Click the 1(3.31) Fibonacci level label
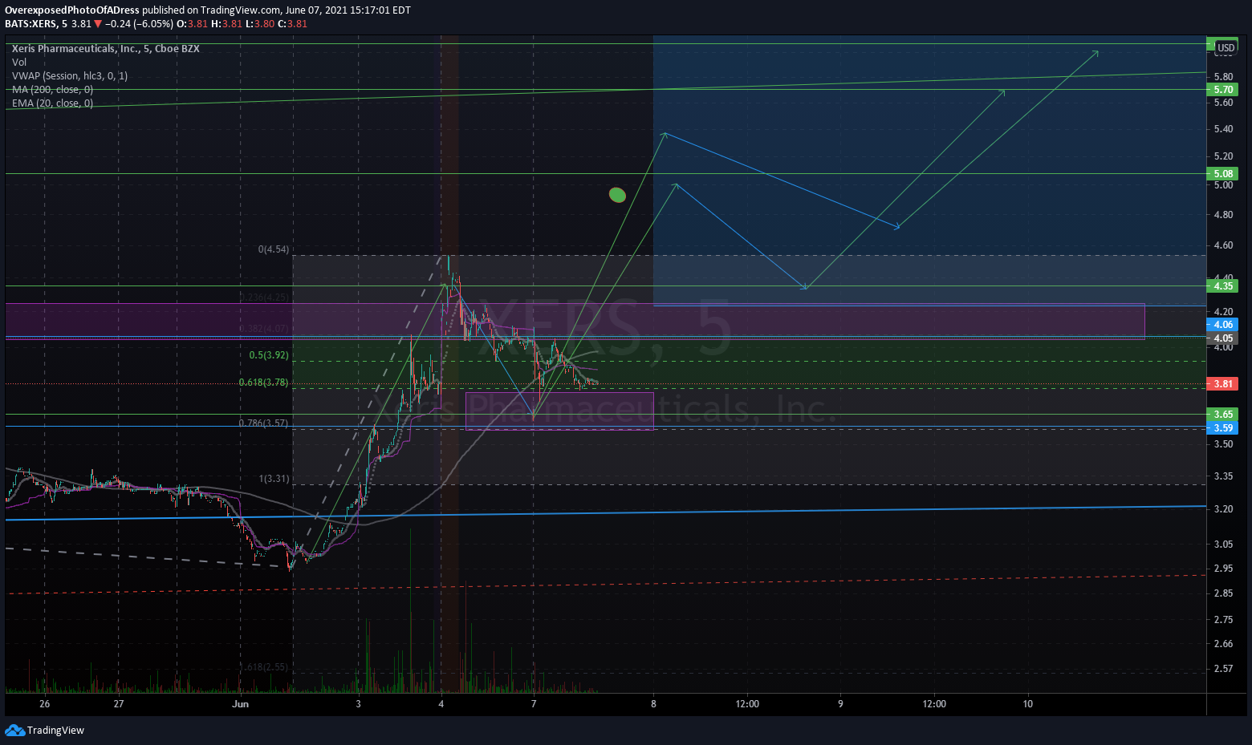This screenshot has width=1252, height=745. point(274,479)
